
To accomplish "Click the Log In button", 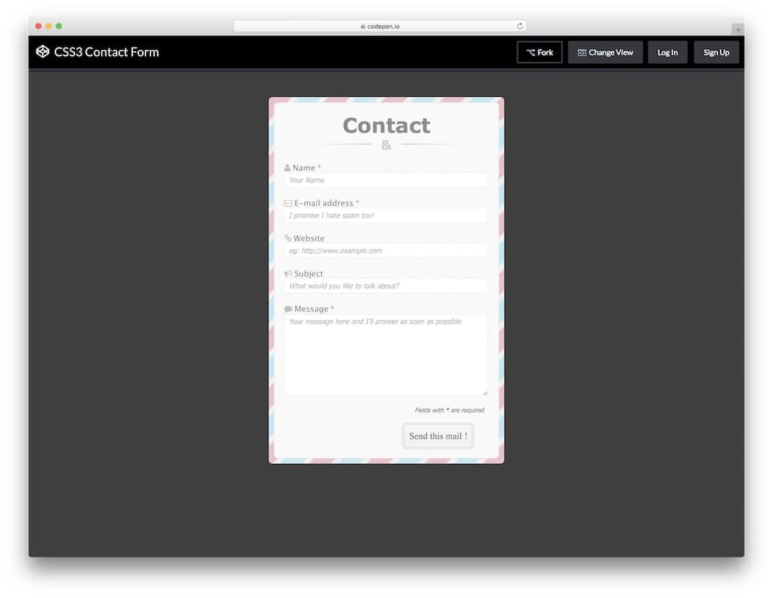I will click(x=667, y=51).
